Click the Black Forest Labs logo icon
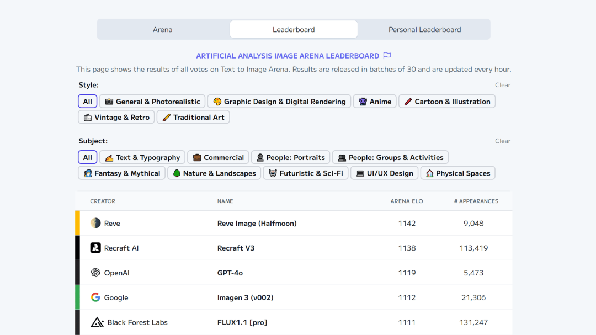596x335 pixels. (x=97, y=322)
